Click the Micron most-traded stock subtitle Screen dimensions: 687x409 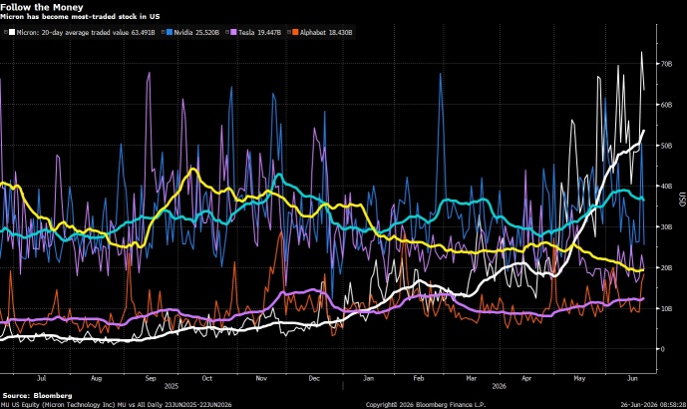pyautogui.click(x=80, y=17)
